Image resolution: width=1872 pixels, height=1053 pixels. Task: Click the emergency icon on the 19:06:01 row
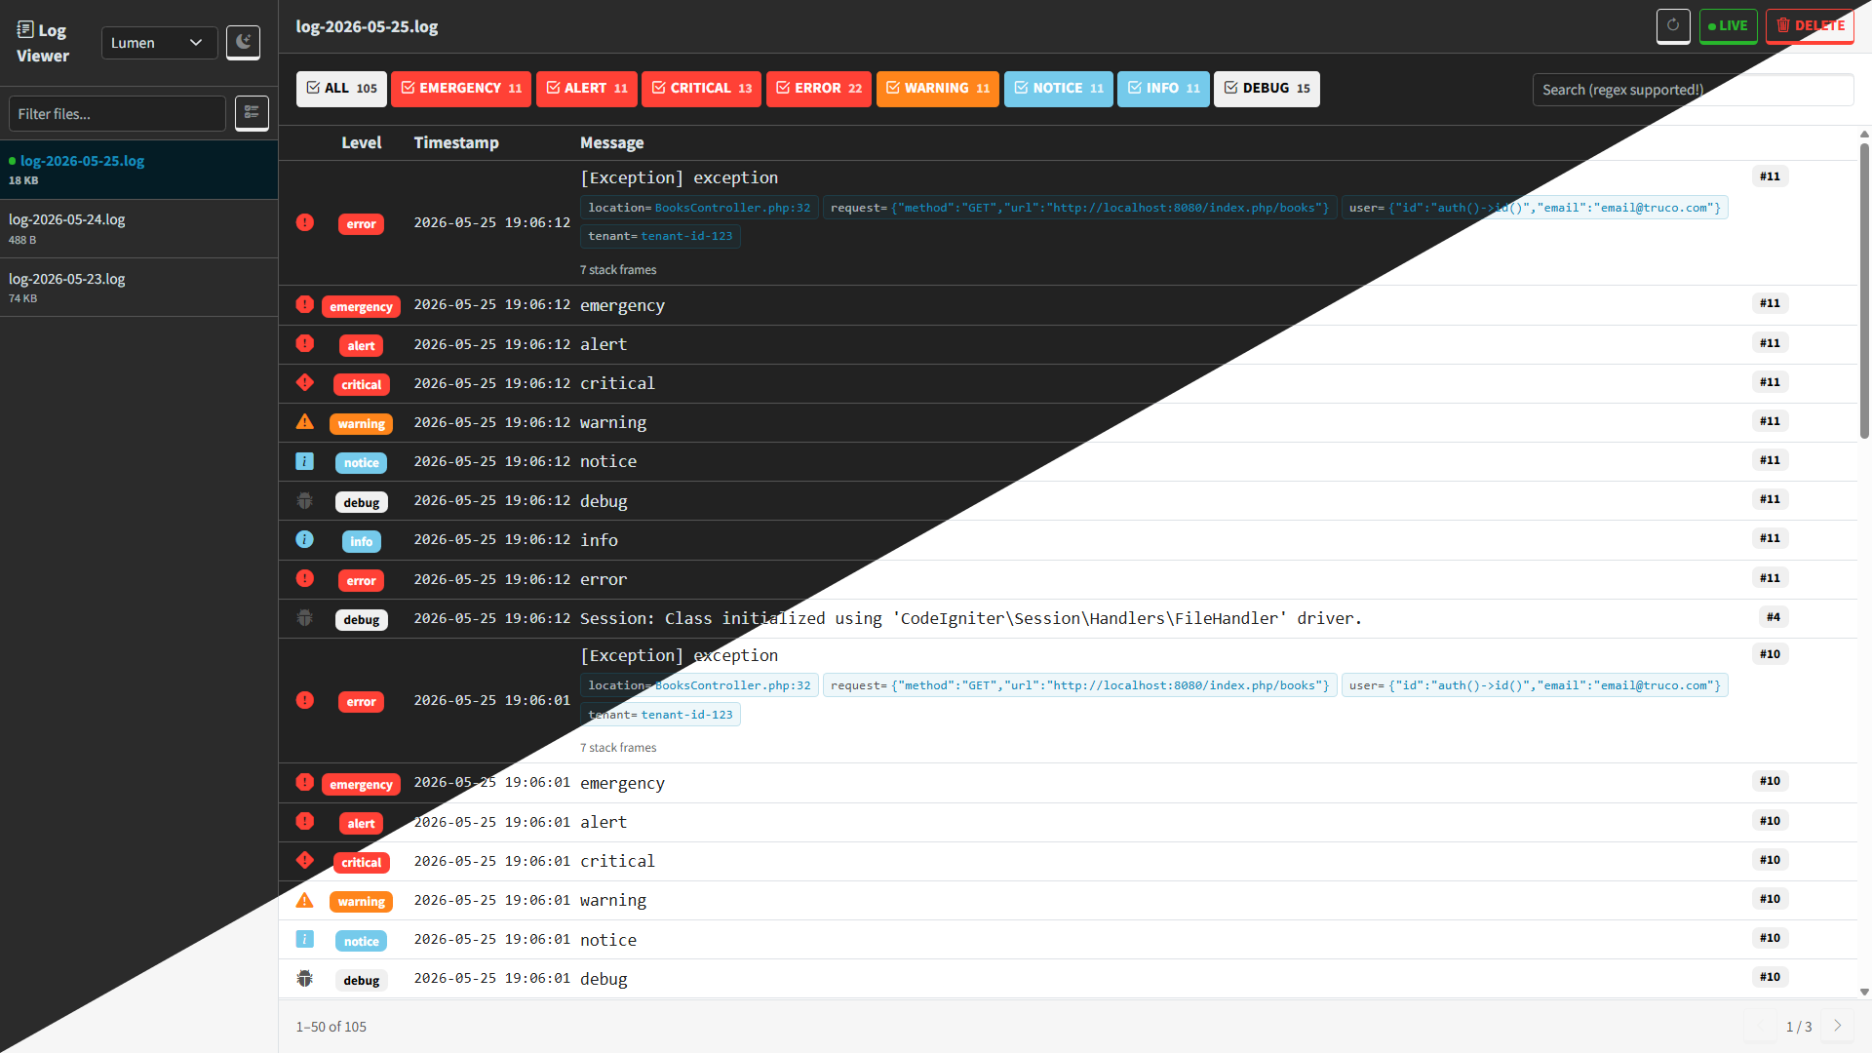tap(305, 782)
